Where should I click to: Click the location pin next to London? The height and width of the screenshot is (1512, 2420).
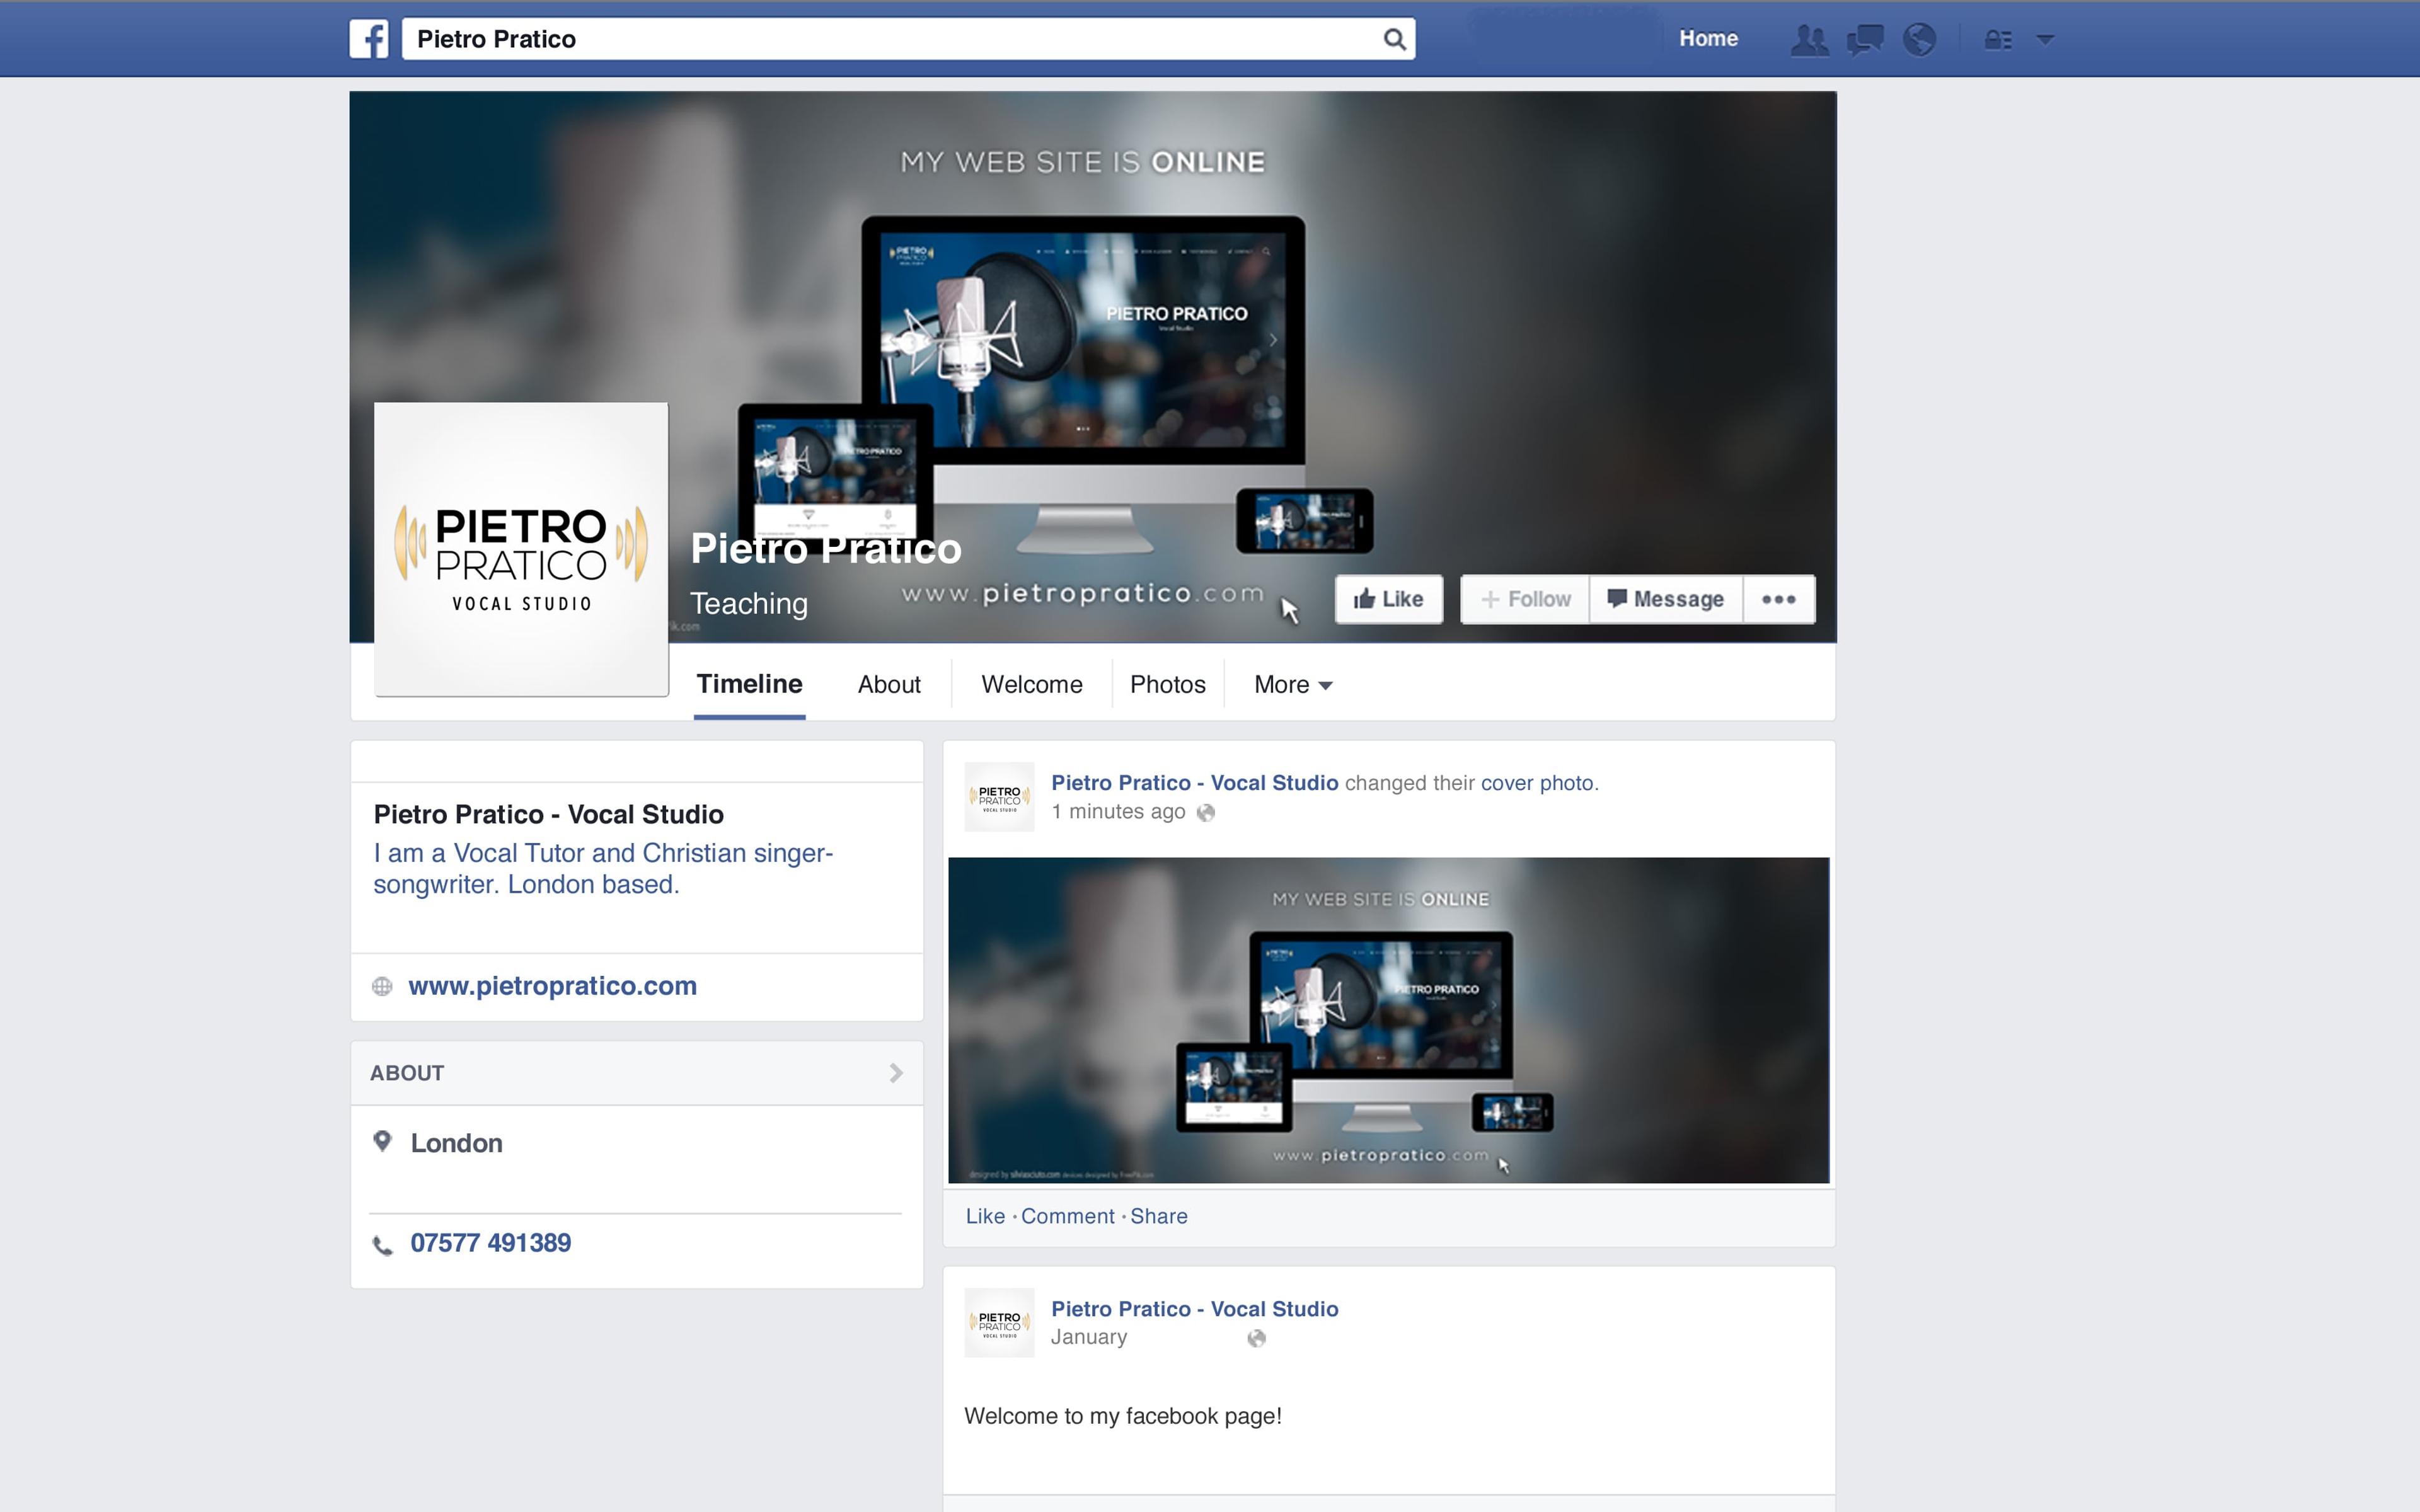click(x=382, y=1141)
